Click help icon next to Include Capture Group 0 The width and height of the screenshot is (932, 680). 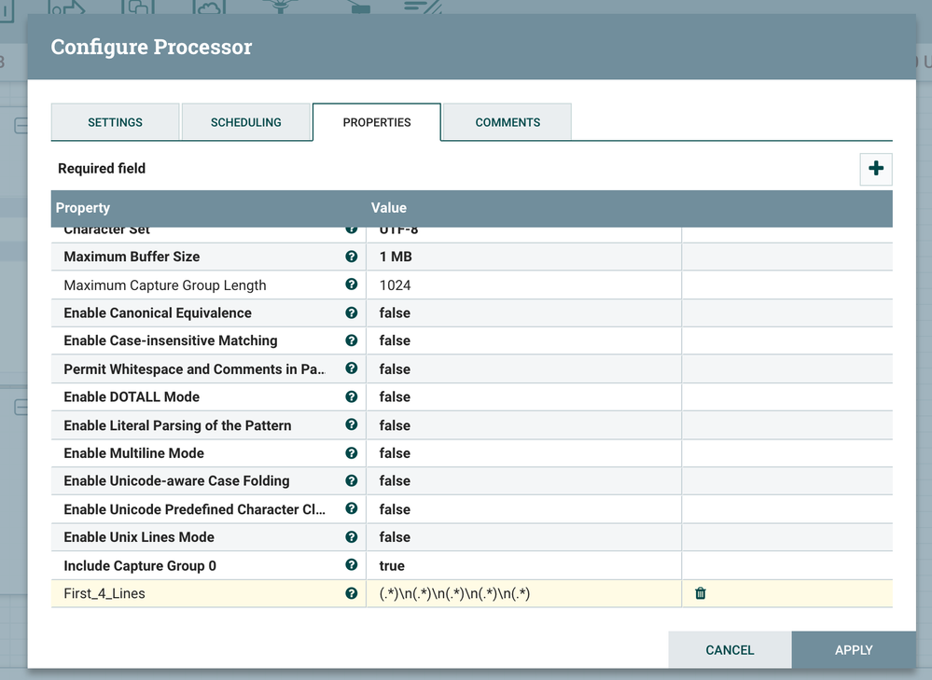352,565
